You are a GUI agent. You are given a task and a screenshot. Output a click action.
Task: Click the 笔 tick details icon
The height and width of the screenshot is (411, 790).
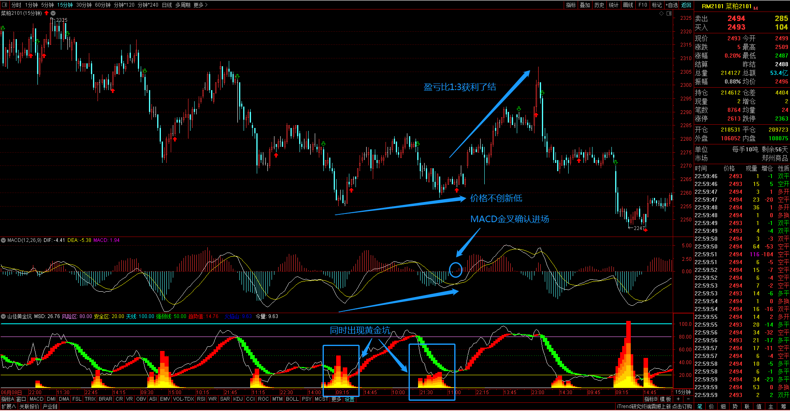click(x=699, y=406)
